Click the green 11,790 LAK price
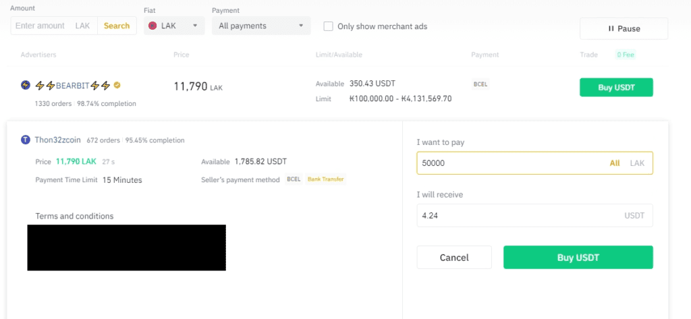691x319 pixels. tap(76, 162)
